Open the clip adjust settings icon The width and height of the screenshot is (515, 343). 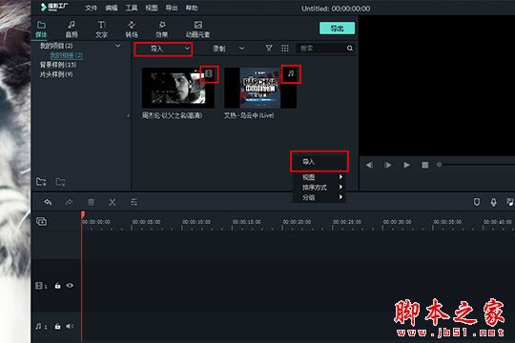pyautogui.click(x=134, y=202)
